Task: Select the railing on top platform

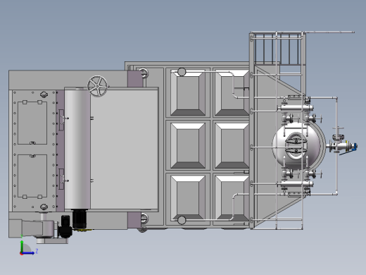Action: click(x=278, y=49)
